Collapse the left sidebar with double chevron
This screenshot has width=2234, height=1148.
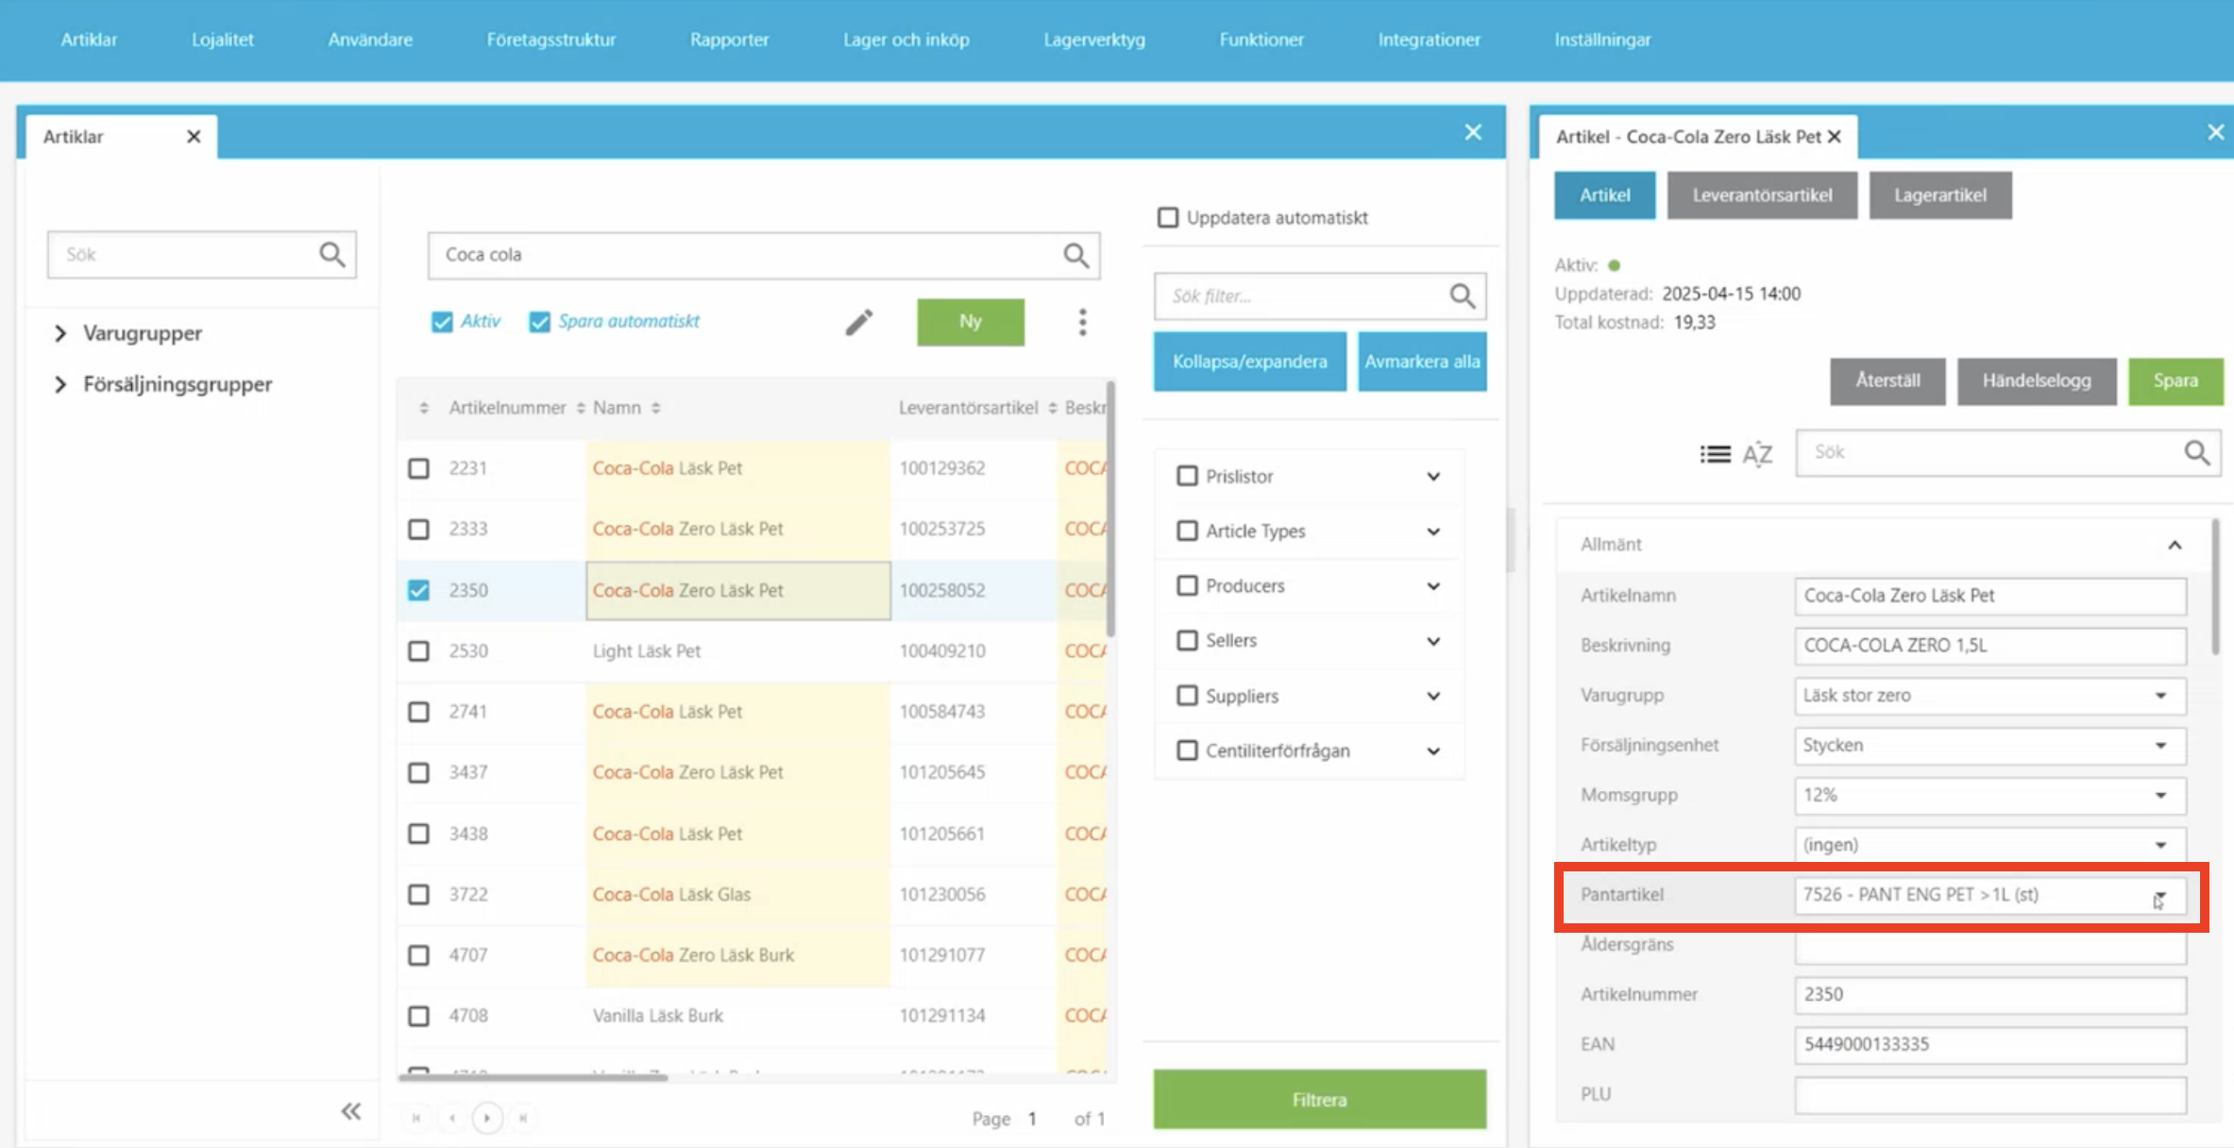click(x=351, y=1111)
